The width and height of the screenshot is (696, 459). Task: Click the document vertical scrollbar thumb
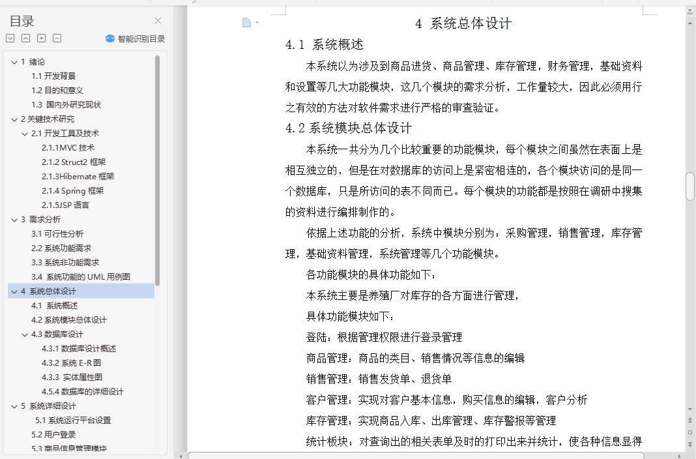[x=690, y=186]
